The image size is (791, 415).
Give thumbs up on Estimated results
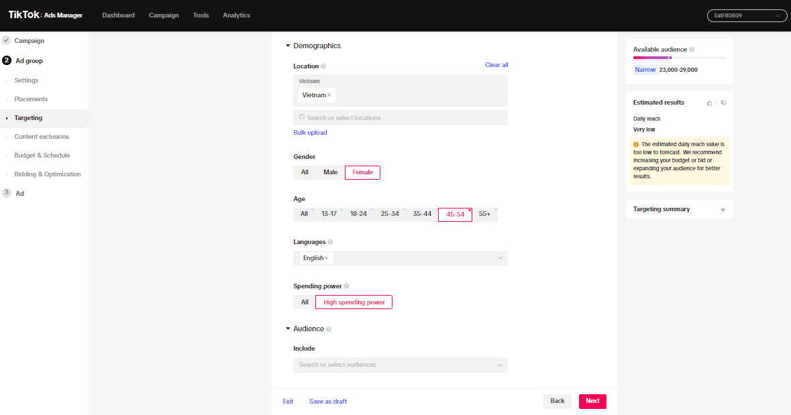709,103
